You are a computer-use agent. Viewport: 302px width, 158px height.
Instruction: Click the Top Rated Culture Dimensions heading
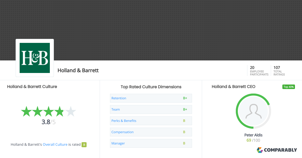(151, 87)
